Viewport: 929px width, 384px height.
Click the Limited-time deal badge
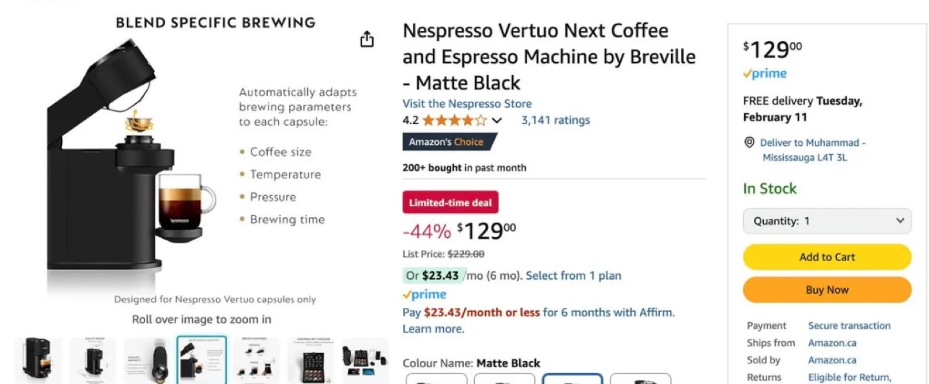pyautogui.click(x=450, y=202)
